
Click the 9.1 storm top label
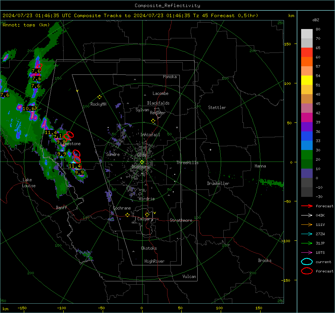click(x=57, y=136)
